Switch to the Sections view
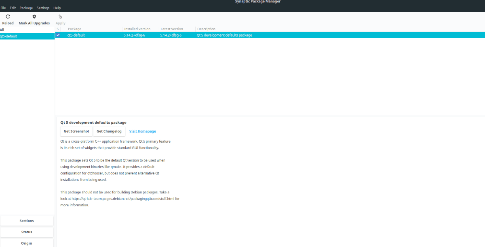 point(26,220)
